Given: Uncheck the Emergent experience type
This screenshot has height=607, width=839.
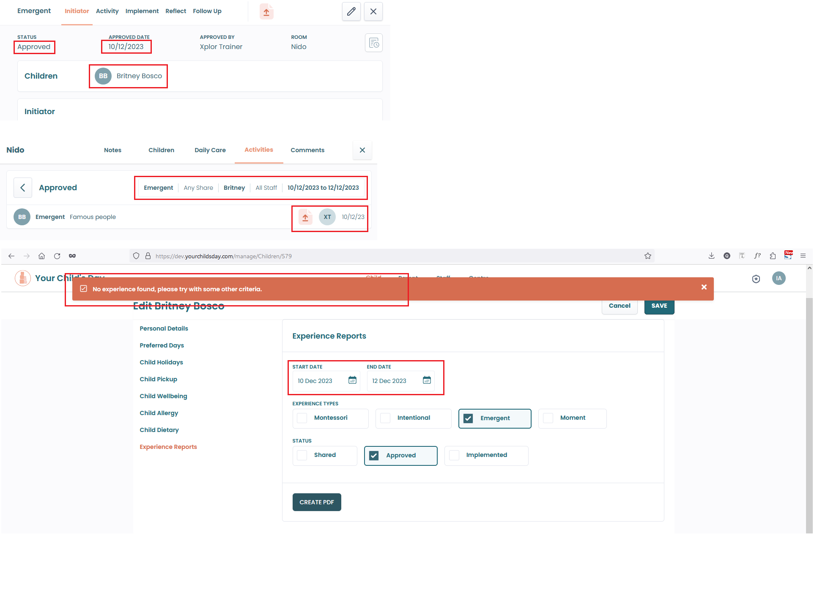Looking at the screenshot, I should point(468,418).
